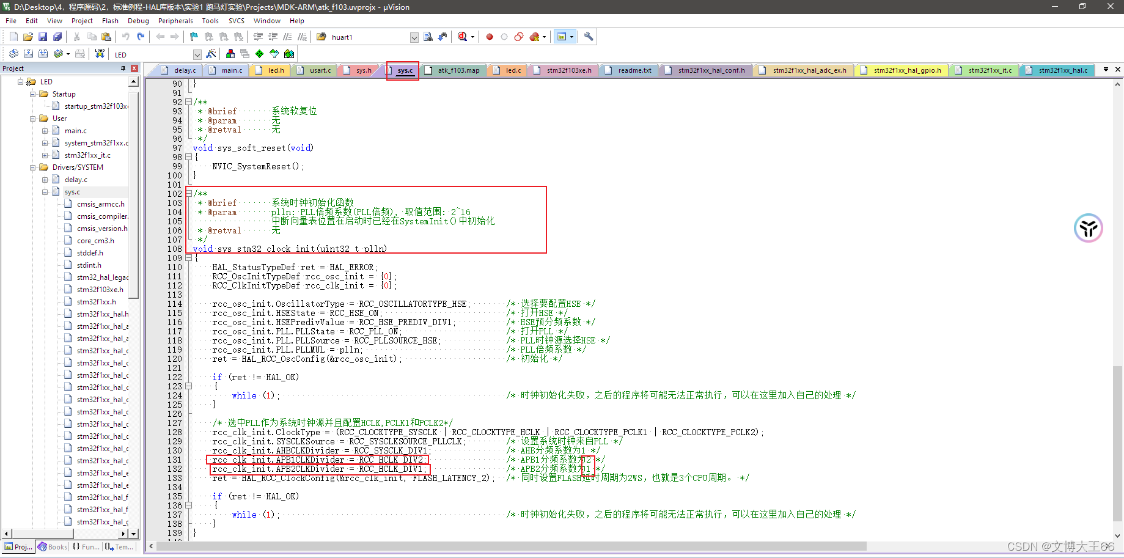Open the Configuration wrench icon
This screenshot has width=1124, height=558.
point(589,37)
